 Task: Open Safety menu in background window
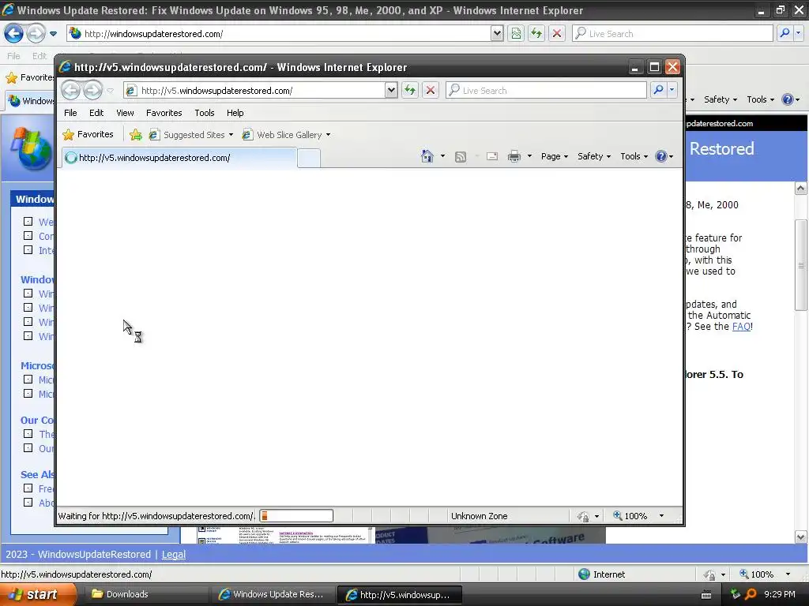(x=721, y=99)
